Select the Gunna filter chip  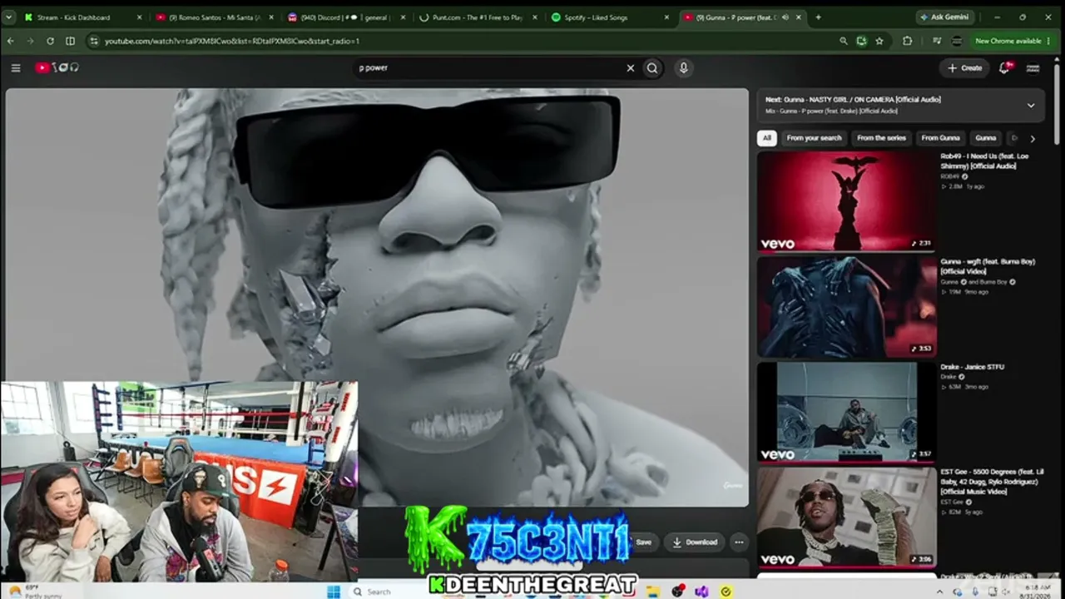[x=986, y=138]
